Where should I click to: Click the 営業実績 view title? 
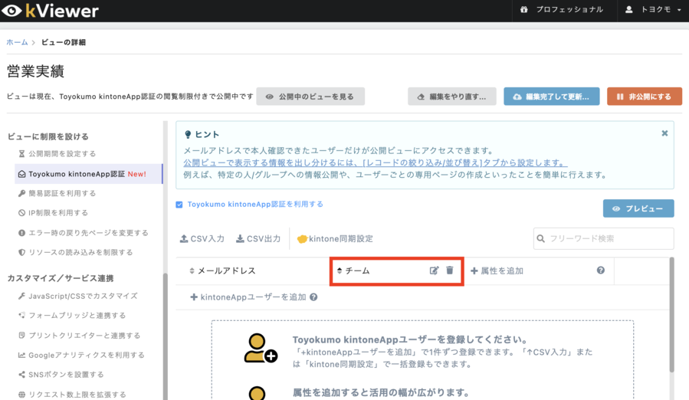click(x=35, y=71)
